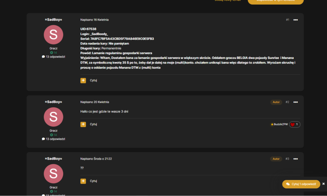This screenshot has width=327, height=196.
Task: Open SadBoy avatar in post #2
Action: pyautogui.click(x=53, y=117)
